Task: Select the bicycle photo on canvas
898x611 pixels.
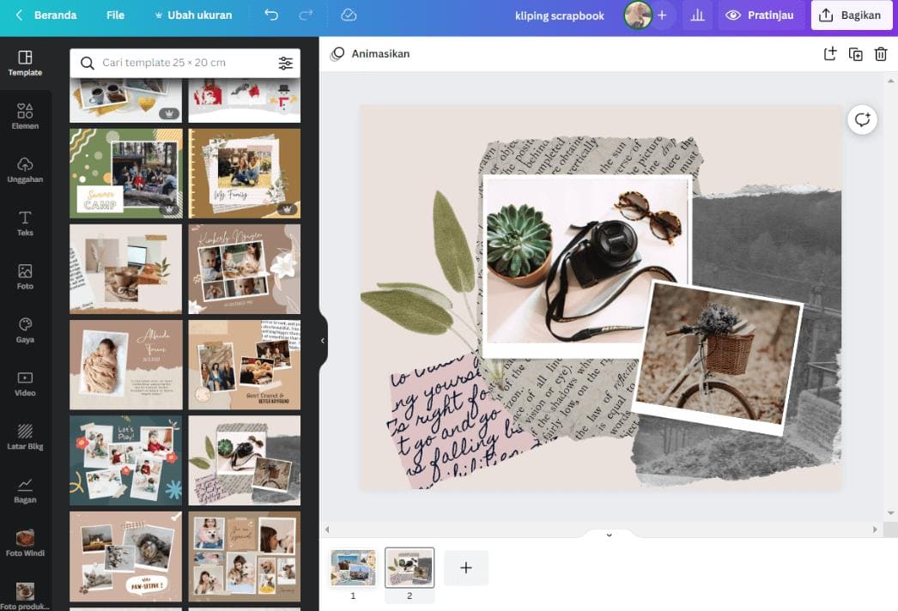Action: pos(719,359)
